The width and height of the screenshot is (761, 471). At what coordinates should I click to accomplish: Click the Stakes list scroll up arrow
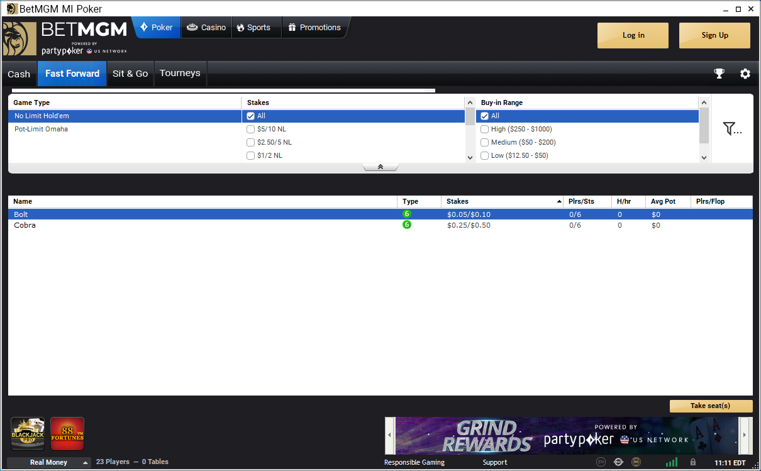tap(470, 103)
